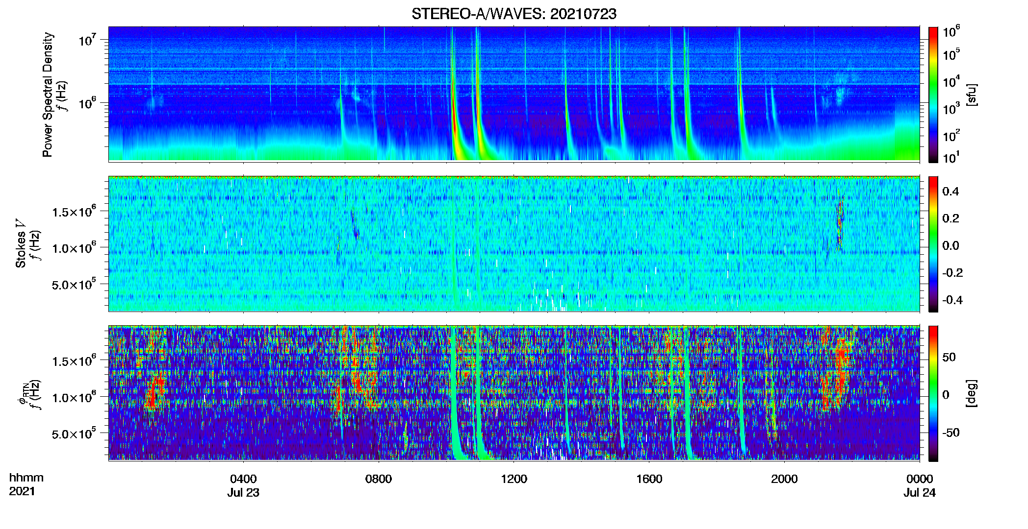Image resolution: width=1028 pixels, height=529 pixels.
Task: Click the 10^6 frequency tick in top panel
Action: pyautogui.click(x=87, y=103)
